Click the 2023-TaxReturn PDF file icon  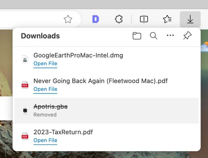(x=25, y=136)
